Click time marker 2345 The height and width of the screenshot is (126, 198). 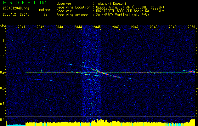point(97,27)
